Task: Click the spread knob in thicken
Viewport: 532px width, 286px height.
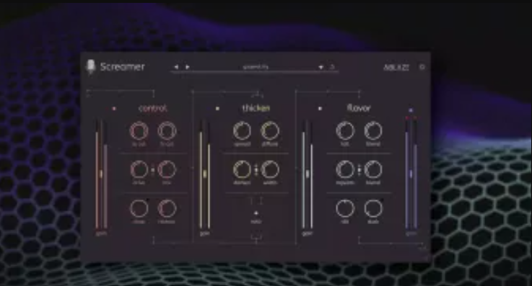Action: tap(242, 131)
